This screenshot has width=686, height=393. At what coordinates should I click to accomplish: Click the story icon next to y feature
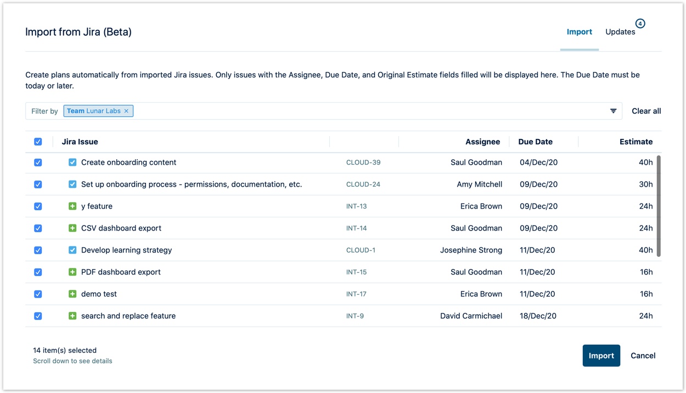point(72,206)
